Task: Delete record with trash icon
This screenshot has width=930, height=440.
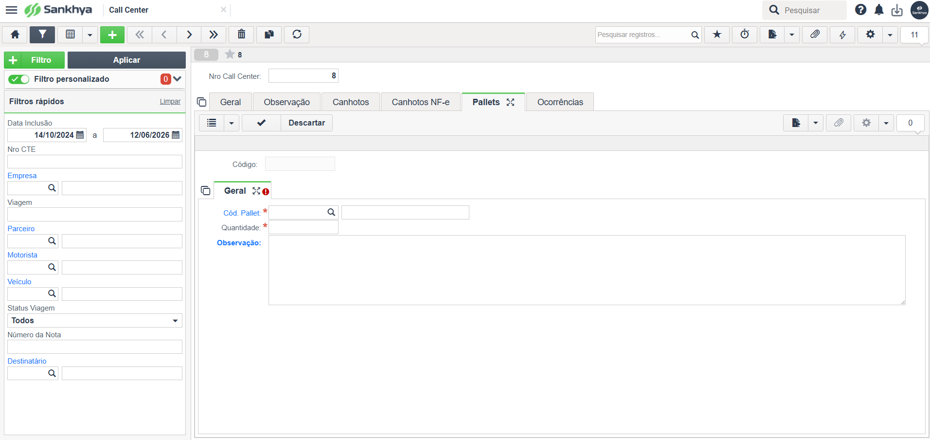Action: pyautogui.click(x=241, y=35)
